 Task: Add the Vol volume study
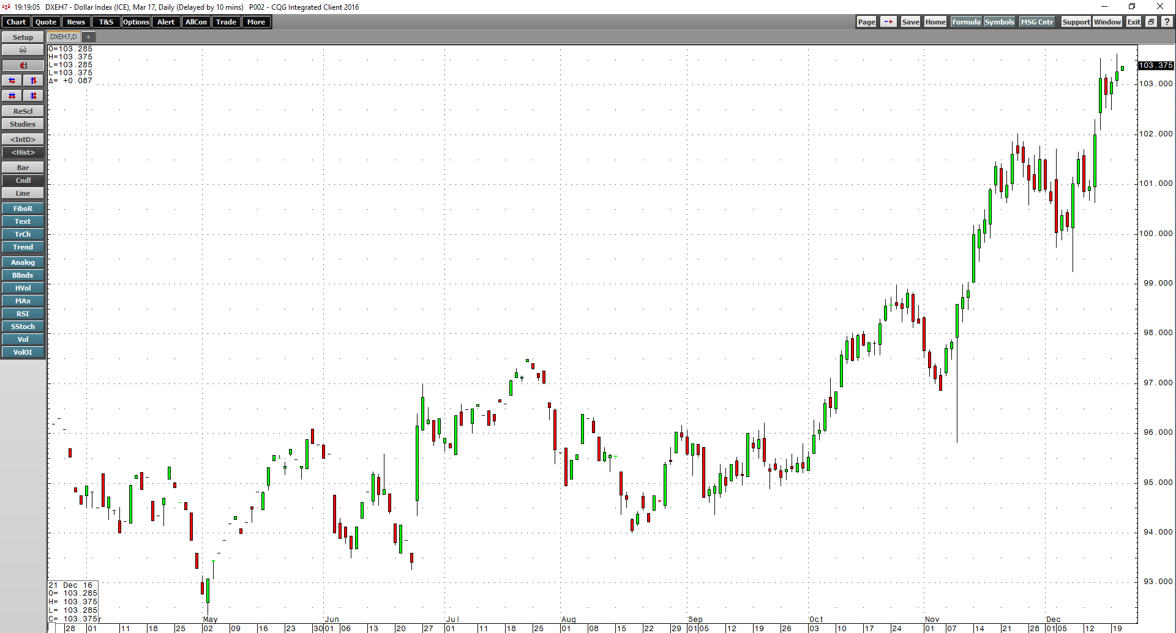tap(23, 339)
